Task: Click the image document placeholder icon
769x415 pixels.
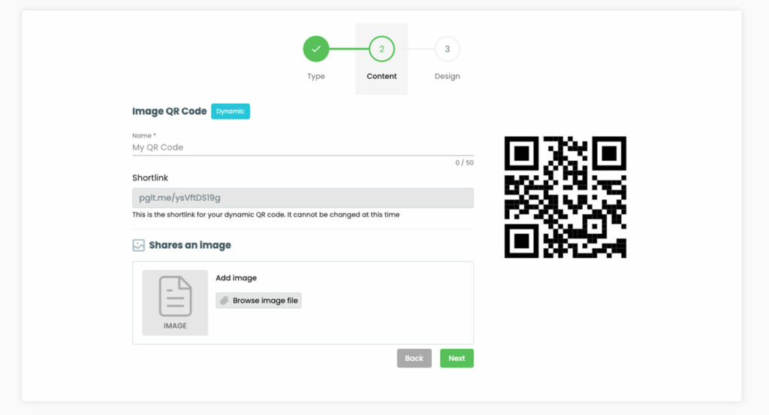Action: tap(175, 296)
